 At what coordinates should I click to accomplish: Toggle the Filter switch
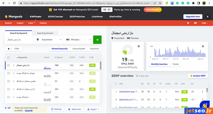point(10,49)
